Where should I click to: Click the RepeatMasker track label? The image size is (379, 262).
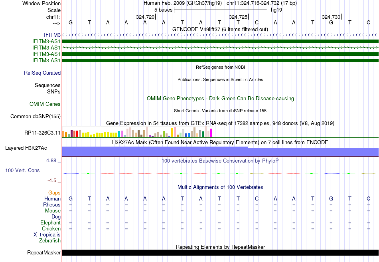pyautogui.click(x=44, y=252)
